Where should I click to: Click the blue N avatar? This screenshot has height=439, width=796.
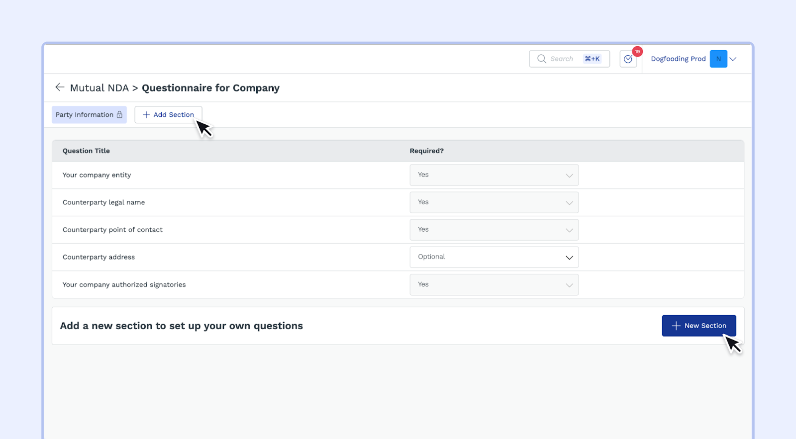coord(718,59)
